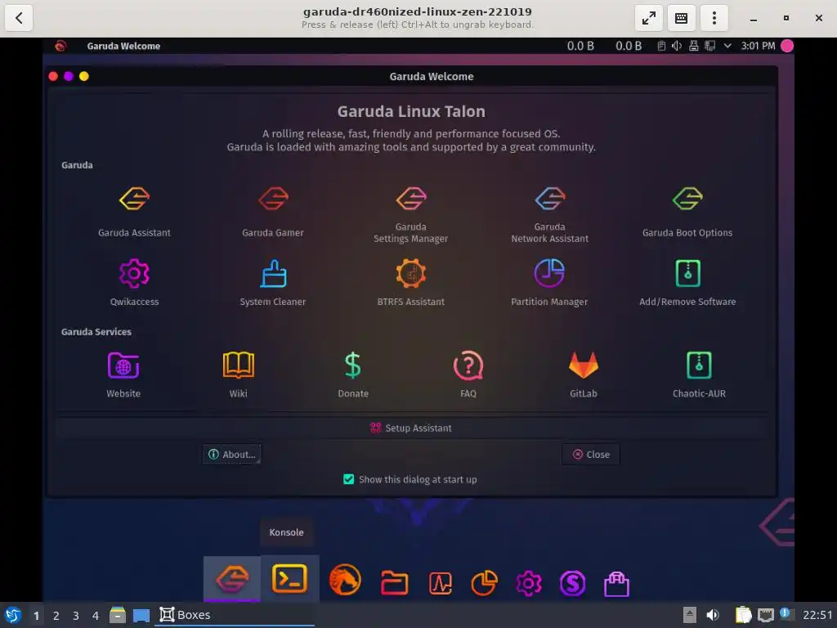The height and width of the screenshot is (628, 837).
Task: Click the Garuda Welcome title in guest top bar
Action: [x=124, y=46]
